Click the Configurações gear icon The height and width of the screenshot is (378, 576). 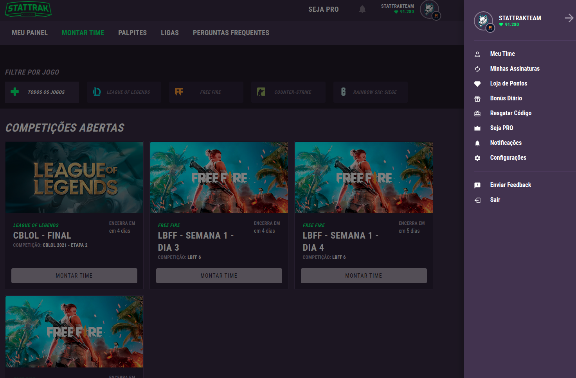point(477,158)
